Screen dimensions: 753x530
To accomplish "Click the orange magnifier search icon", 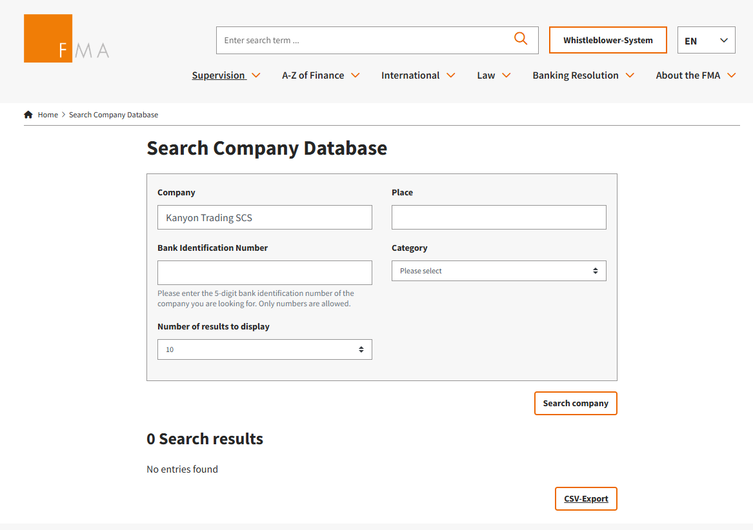I will [x=520, y=39].
